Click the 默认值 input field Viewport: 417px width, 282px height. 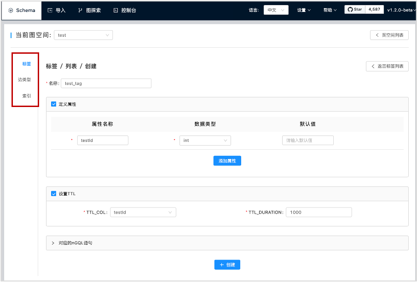click(x=308, y=141)
